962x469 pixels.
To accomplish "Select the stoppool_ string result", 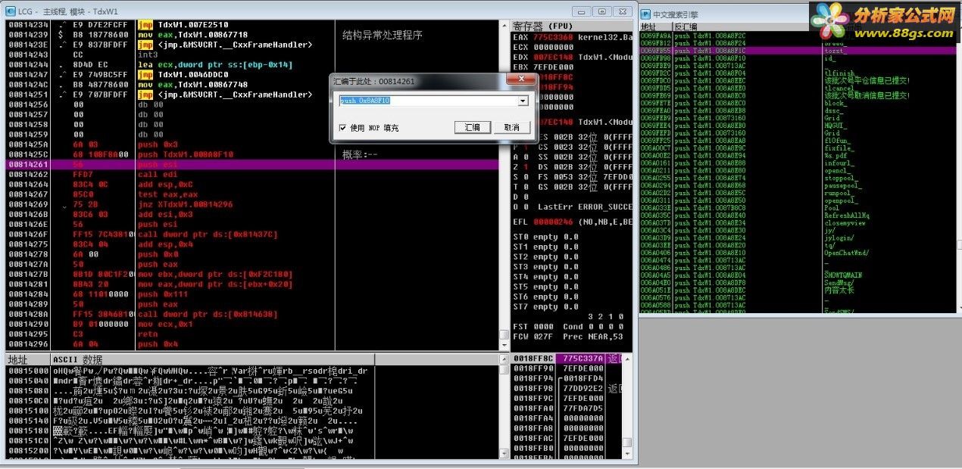I will (840, 178).
